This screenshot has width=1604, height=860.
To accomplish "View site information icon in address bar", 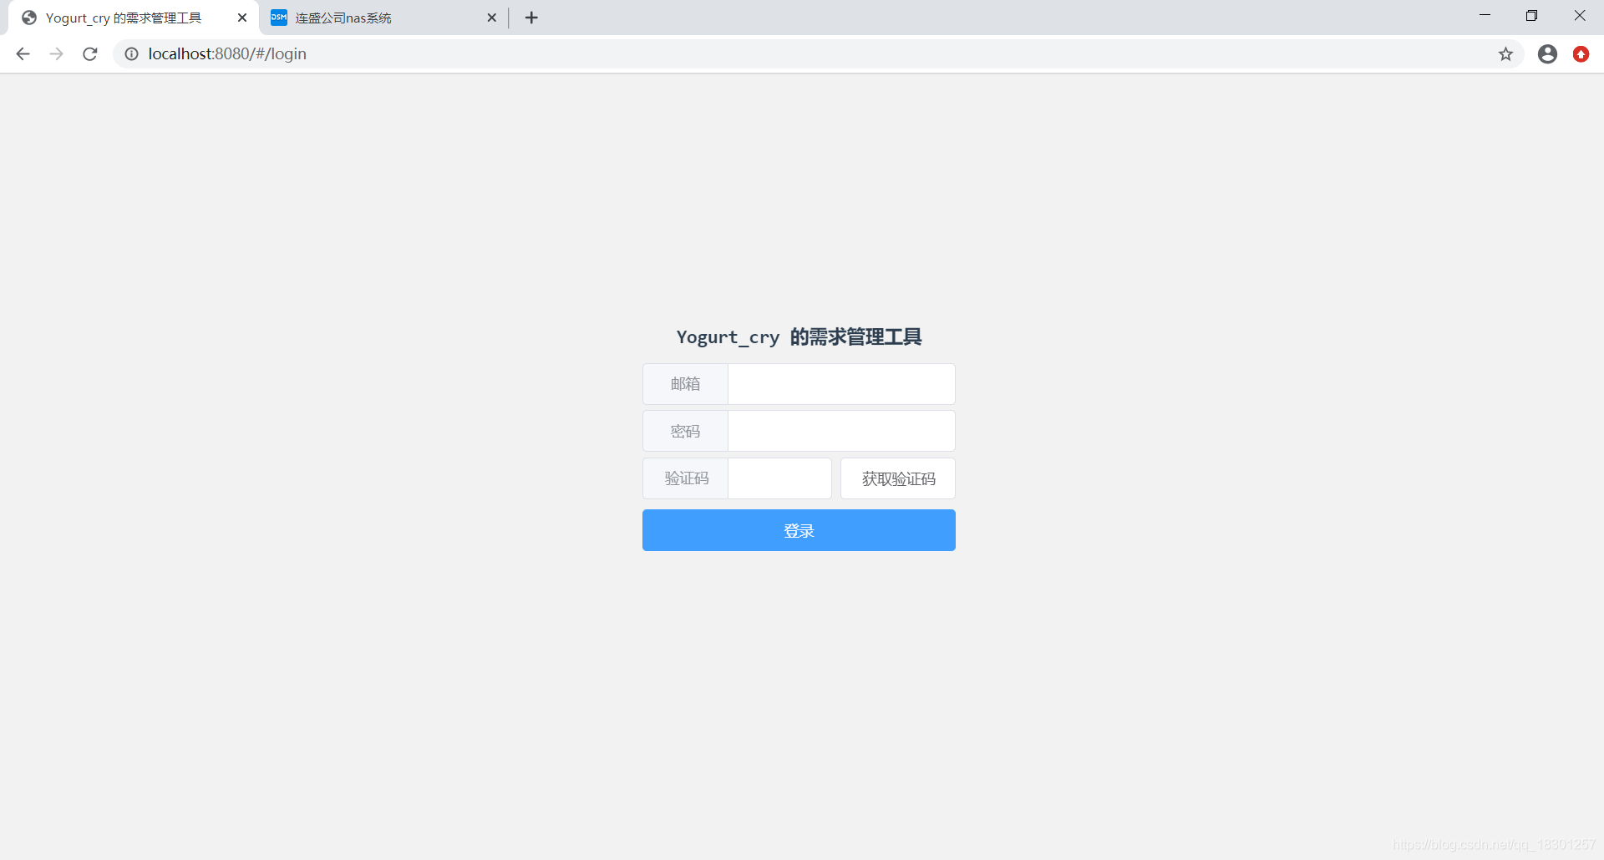I will click(x=131, y=54).
